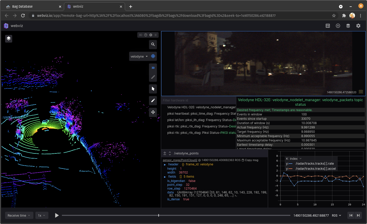Toggle the /radar/tracks.tracks[:].accel series

(316, 168)
